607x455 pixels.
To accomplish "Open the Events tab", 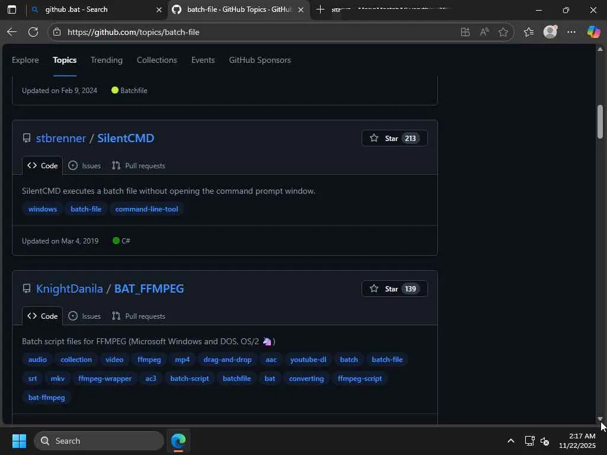I will click(x=203, y=60).
